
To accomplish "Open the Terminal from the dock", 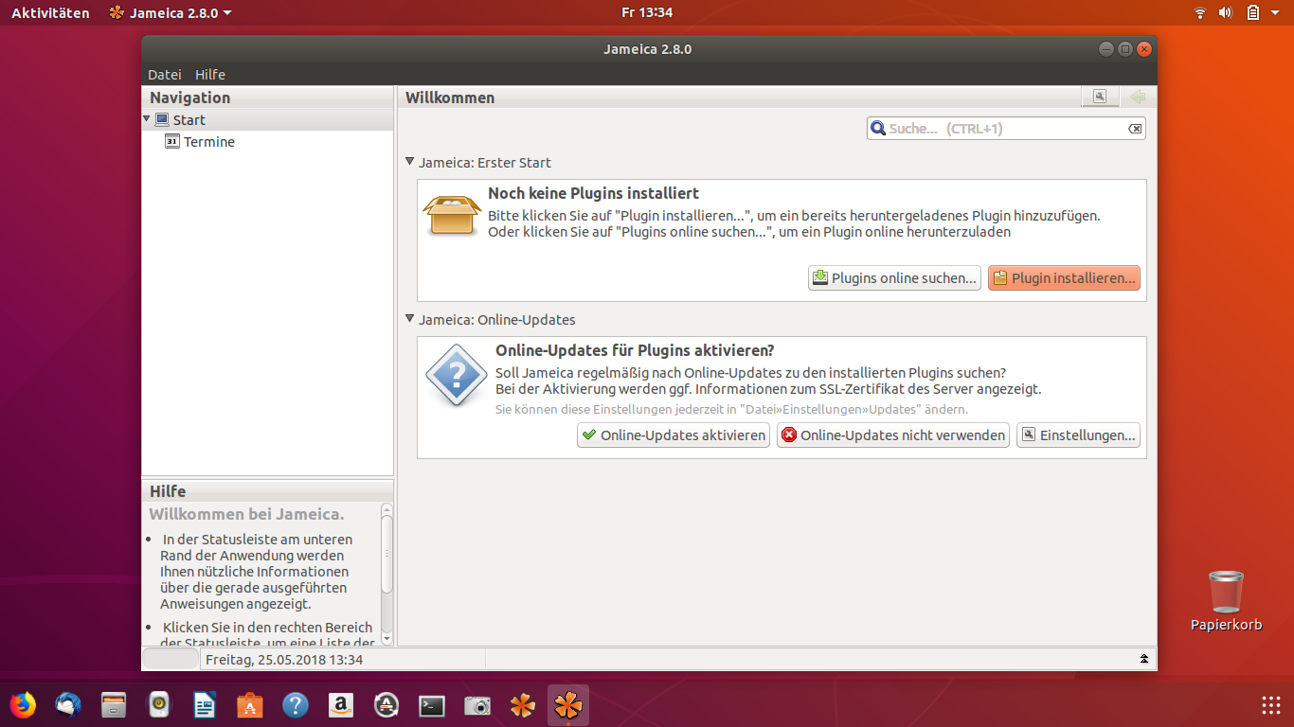I will click(432, 705).
